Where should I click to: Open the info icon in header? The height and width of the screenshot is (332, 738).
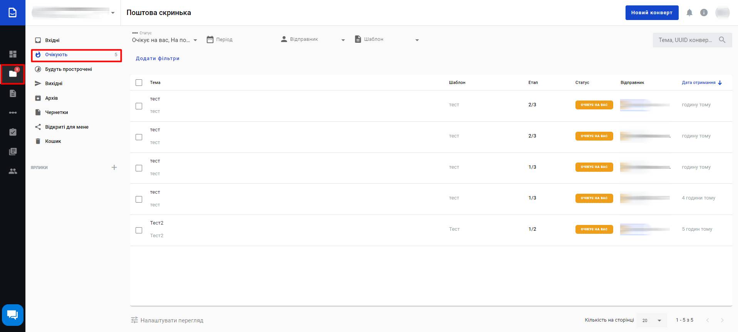[704, 13]
